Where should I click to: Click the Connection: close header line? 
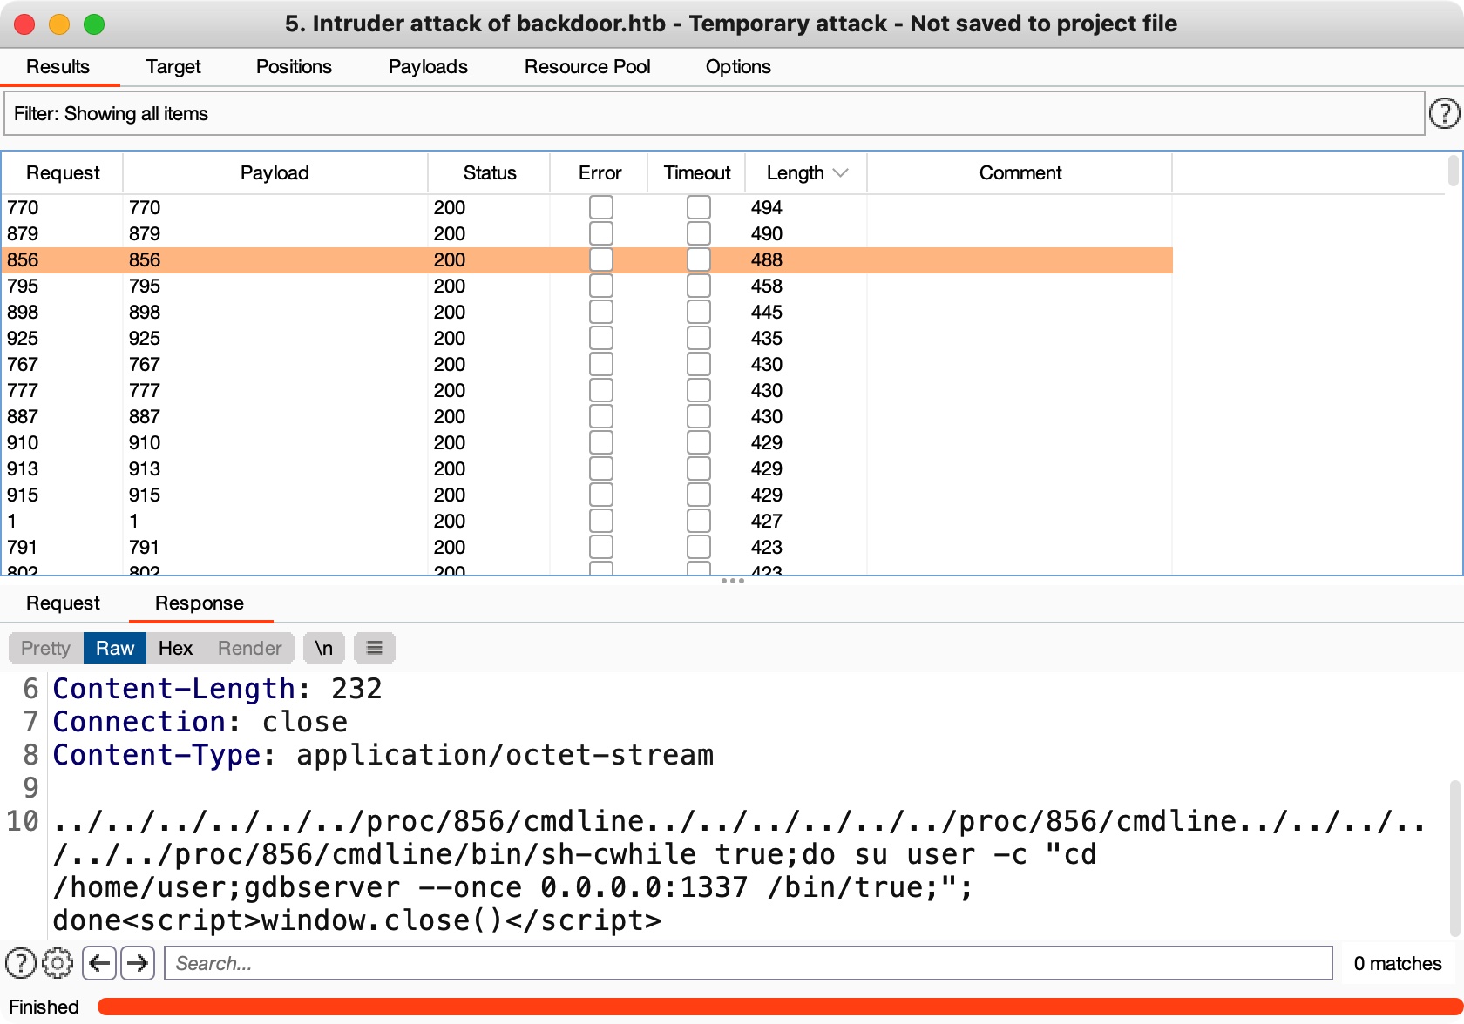click(200, 722)
